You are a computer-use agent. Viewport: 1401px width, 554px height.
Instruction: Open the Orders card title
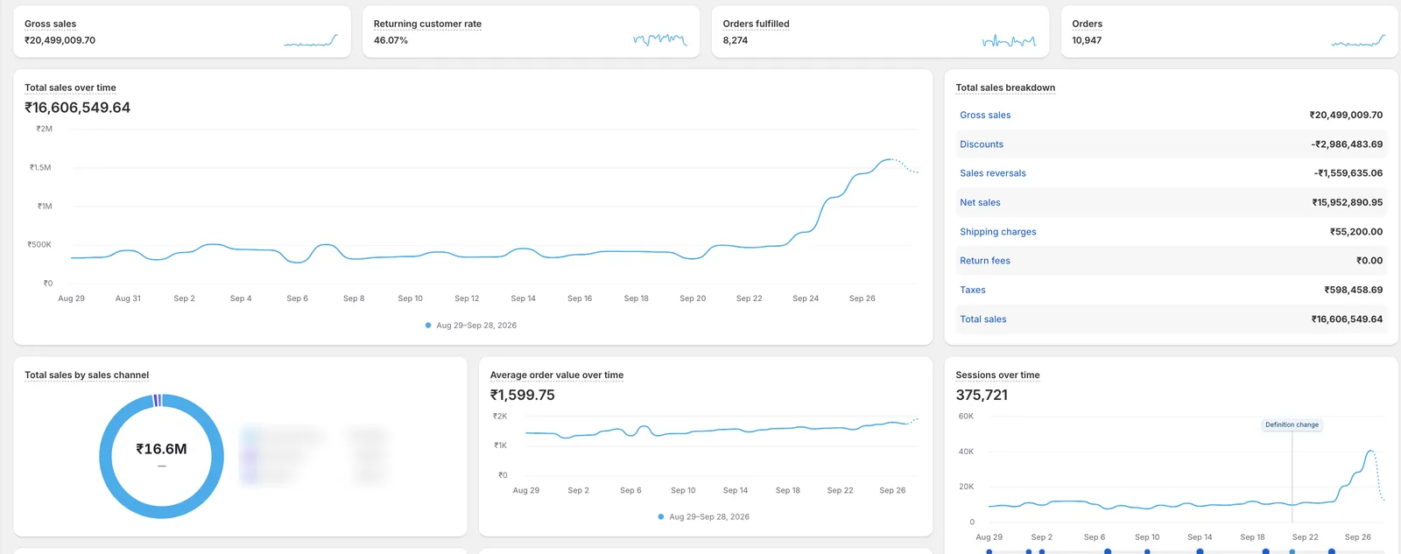pos(1087,24)
